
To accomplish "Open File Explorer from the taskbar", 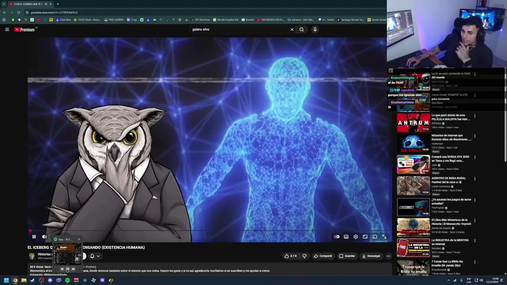I will 24,280.
